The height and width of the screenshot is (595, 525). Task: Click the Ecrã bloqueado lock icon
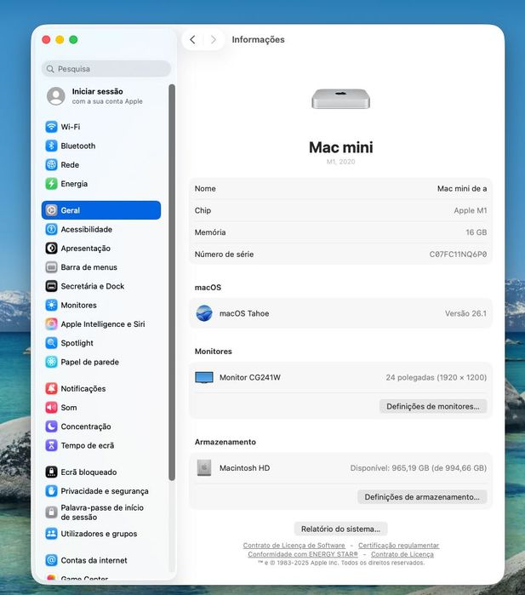[51, 472]
